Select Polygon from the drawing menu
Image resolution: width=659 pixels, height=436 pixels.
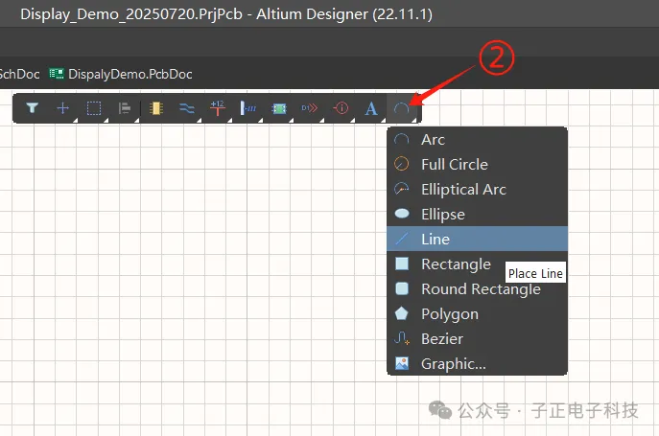477,313
